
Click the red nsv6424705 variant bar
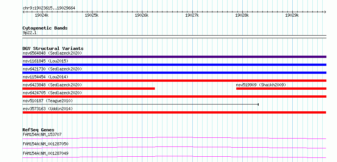tap(174, 97)
